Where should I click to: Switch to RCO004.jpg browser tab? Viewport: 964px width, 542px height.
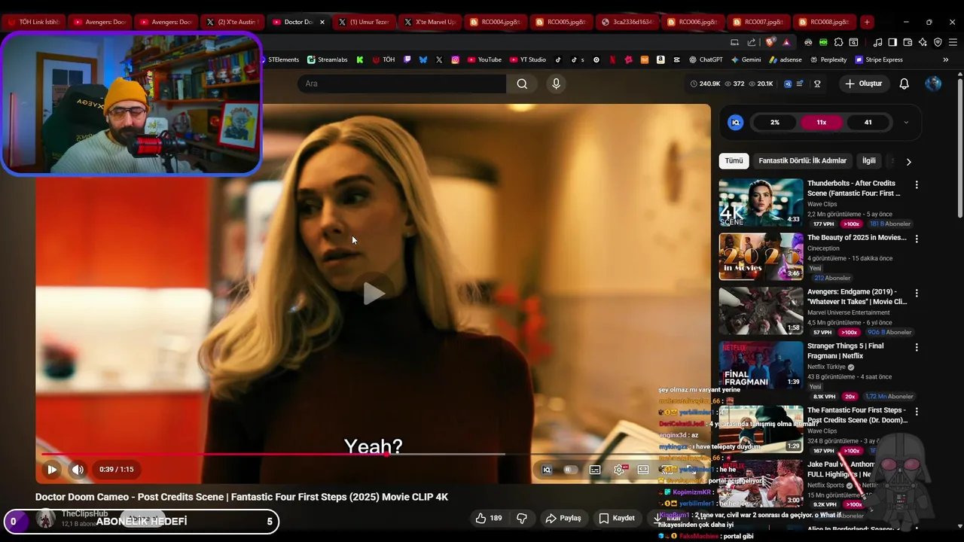496,22
